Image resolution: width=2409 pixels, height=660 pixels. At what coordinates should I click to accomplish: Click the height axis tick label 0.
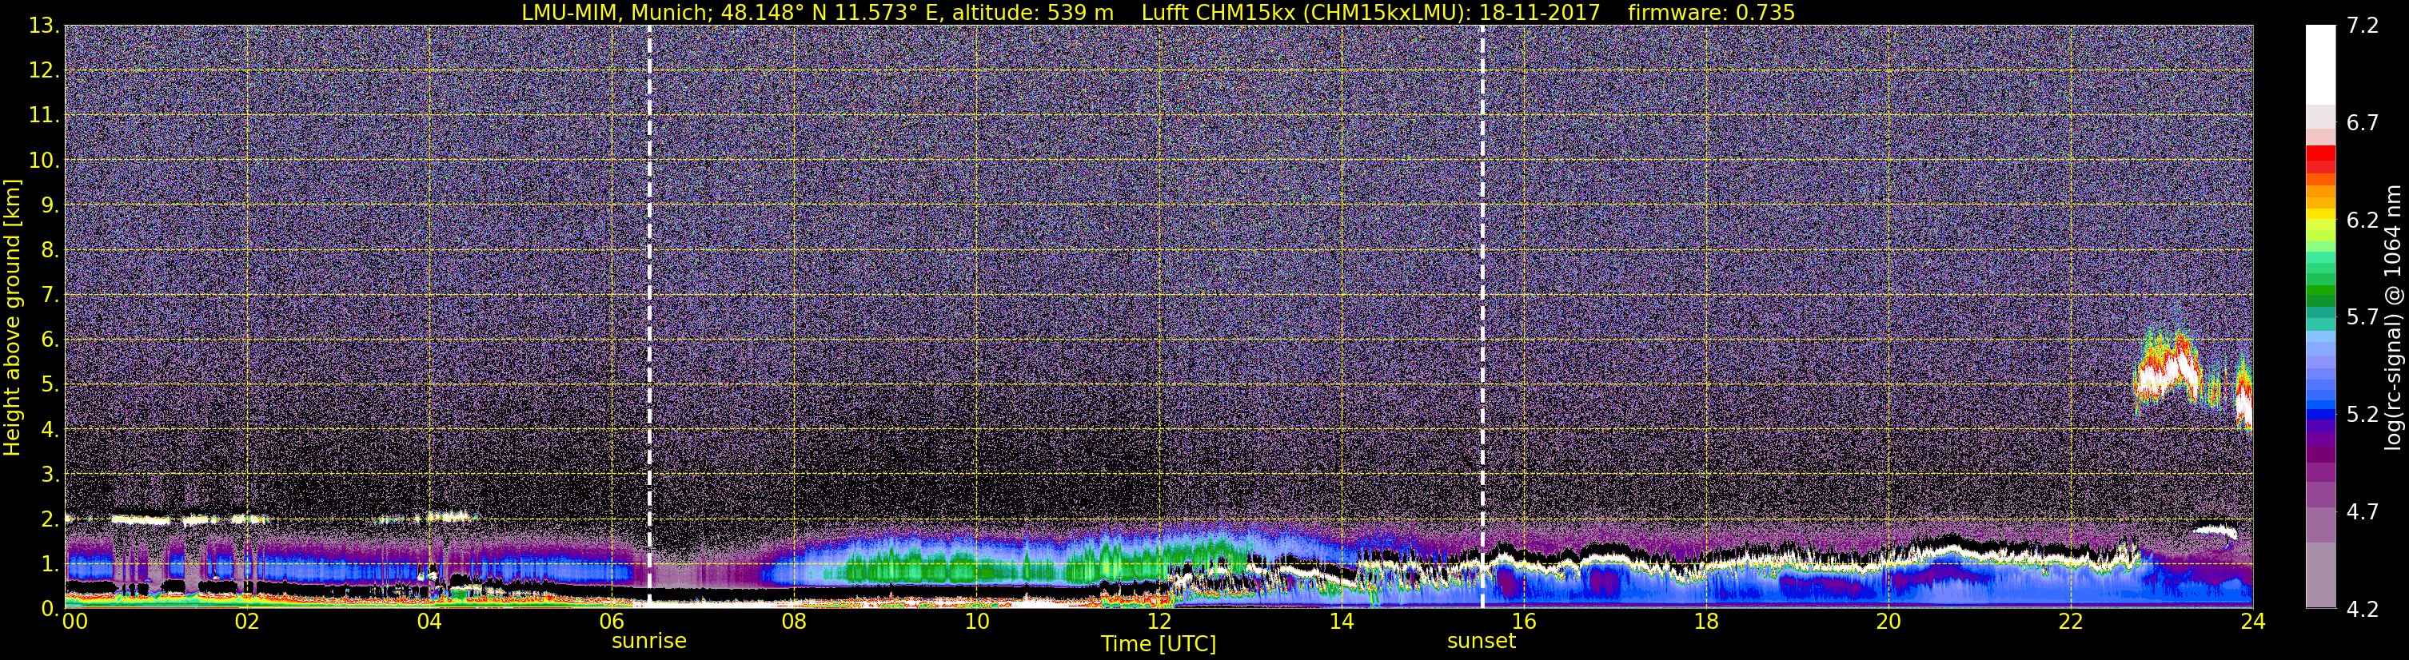50,609
